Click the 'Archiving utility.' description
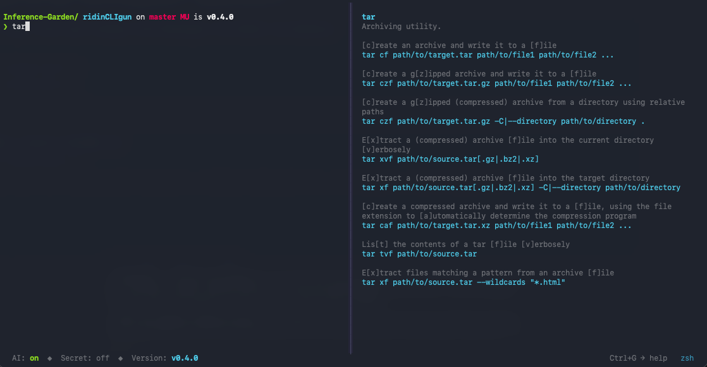 click(x=402, y=27)
